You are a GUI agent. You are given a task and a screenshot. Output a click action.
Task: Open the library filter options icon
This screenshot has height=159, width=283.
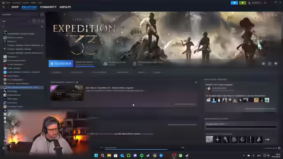pos(42,26)
